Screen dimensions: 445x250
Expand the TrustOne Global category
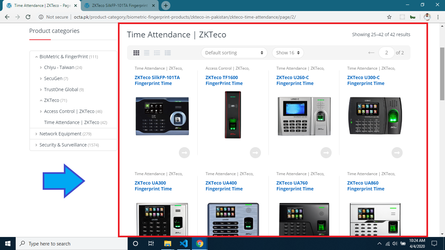point(41,90)
